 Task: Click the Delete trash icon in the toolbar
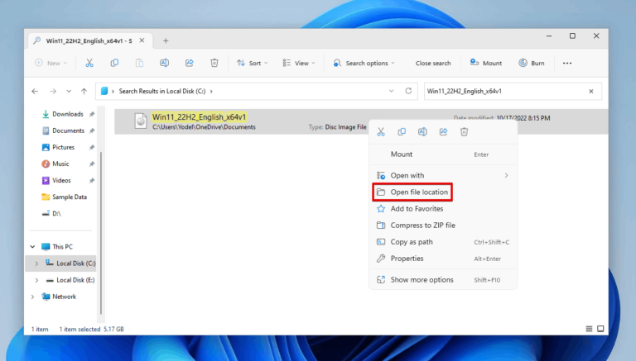(214, 63)
